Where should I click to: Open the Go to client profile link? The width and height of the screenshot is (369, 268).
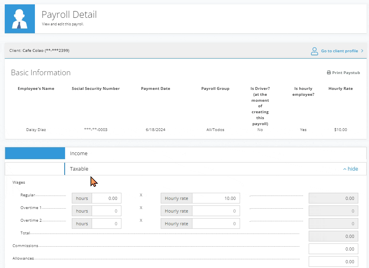[x=339, y=51]
